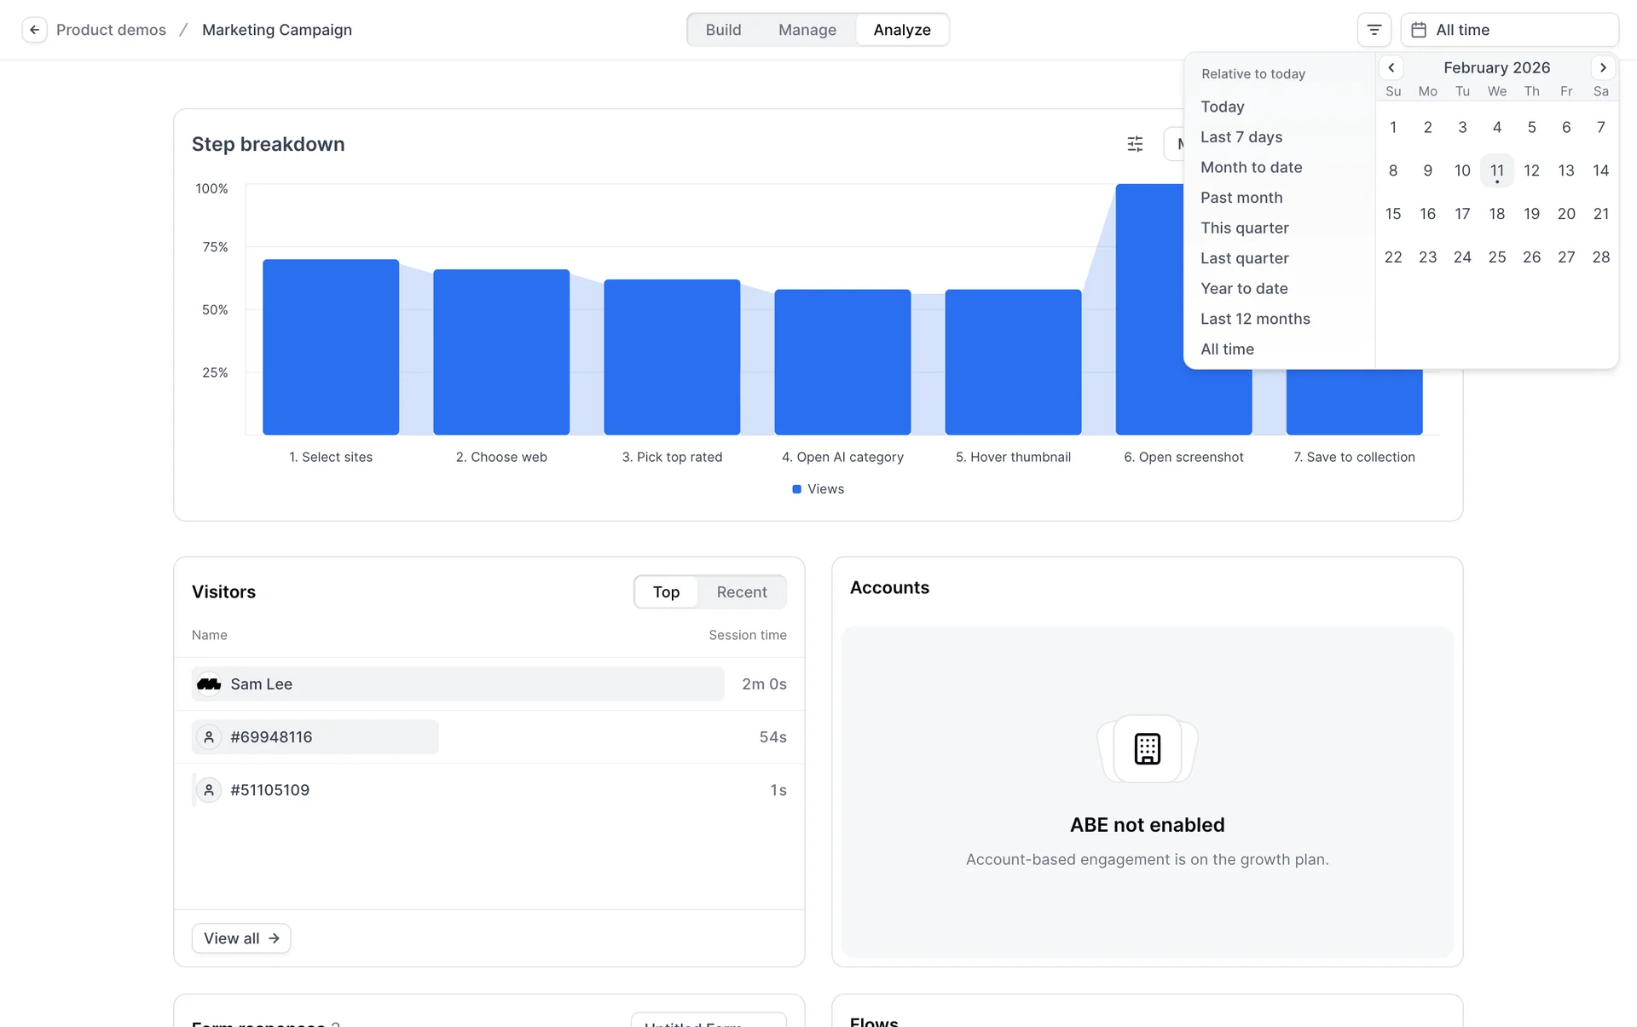Screen dimensions: 1637x1027
Task: Go to next month in calendar
Action: (x=1603, y=67)
